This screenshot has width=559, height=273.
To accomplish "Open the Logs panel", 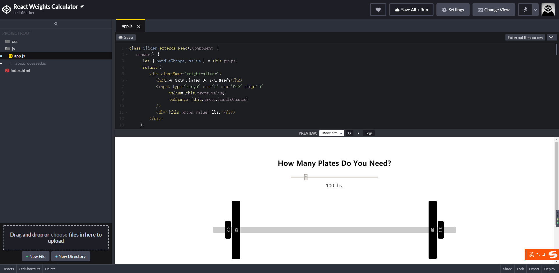I will point(369,133).
